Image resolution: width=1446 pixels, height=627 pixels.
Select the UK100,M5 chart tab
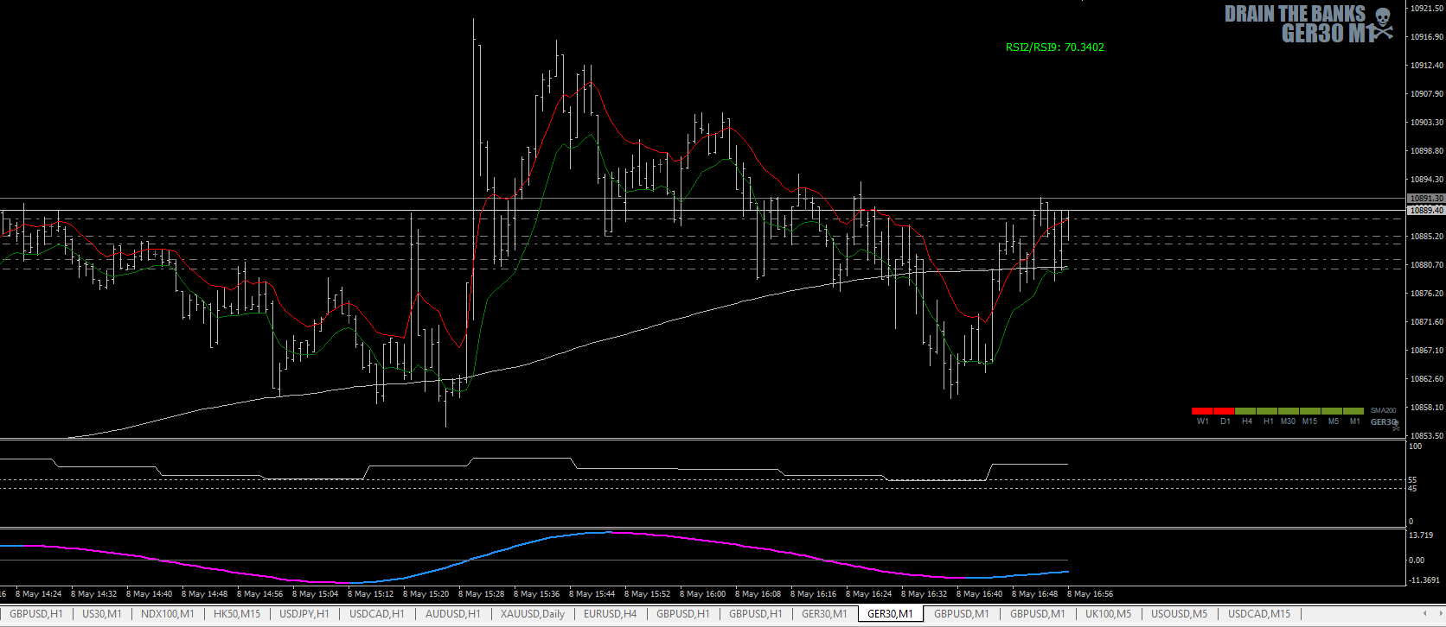coord(1108,614)
